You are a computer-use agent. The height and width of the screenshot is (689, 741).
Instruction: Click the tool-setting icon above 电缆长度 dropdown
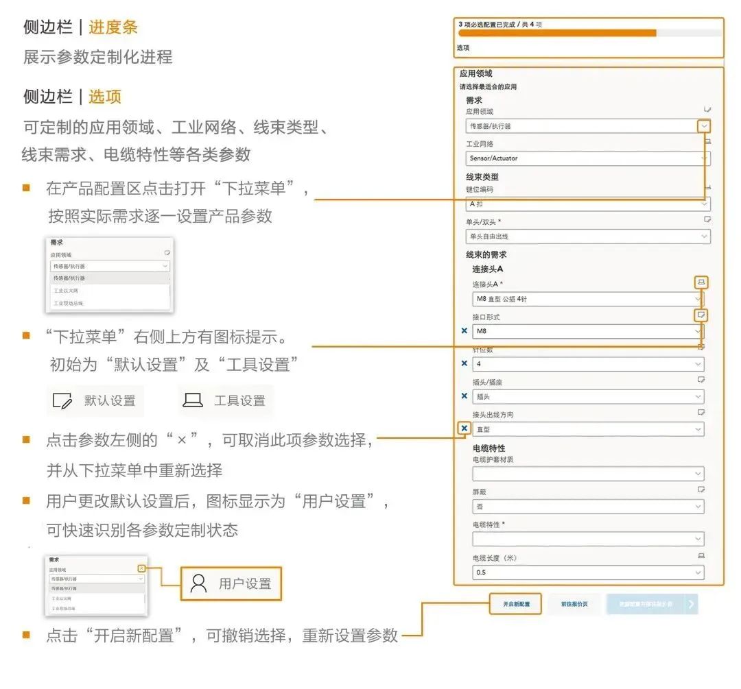(x=701, y=556)
